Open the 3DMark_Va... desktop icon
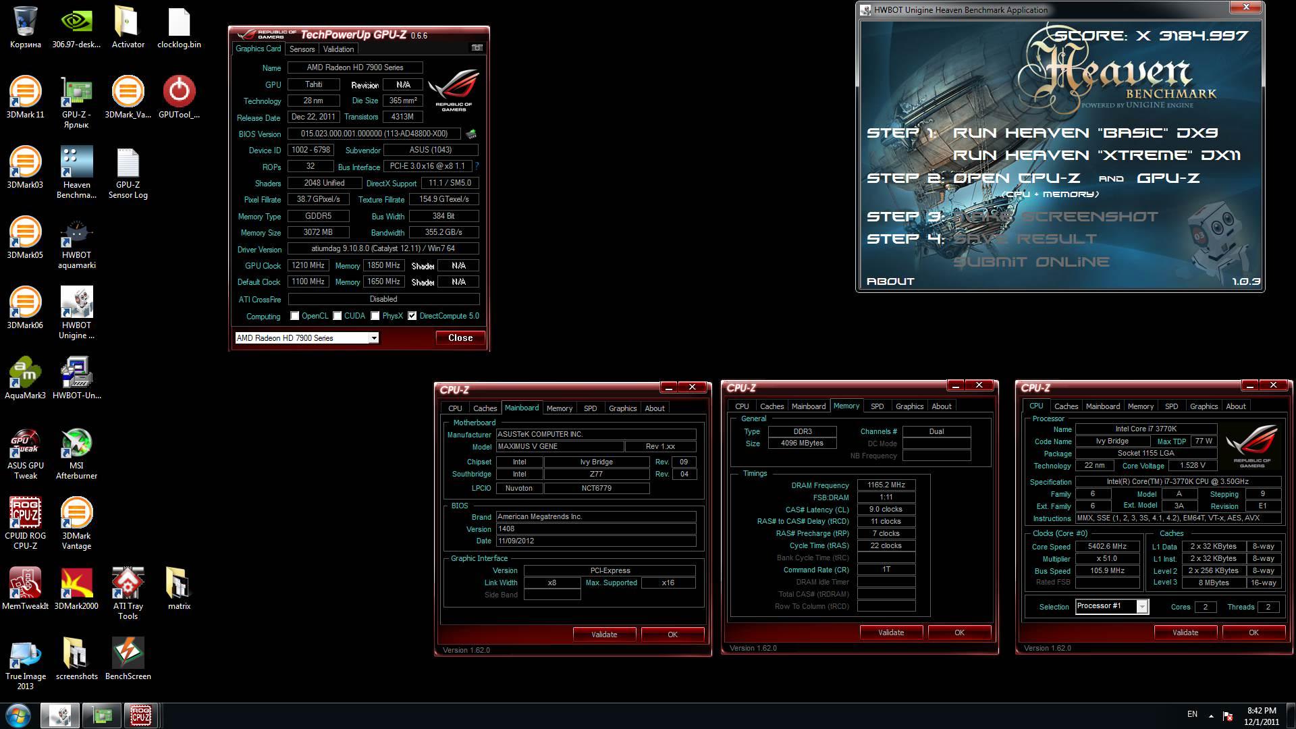This screenshot has height=729, width=1296. click(128, 97)
